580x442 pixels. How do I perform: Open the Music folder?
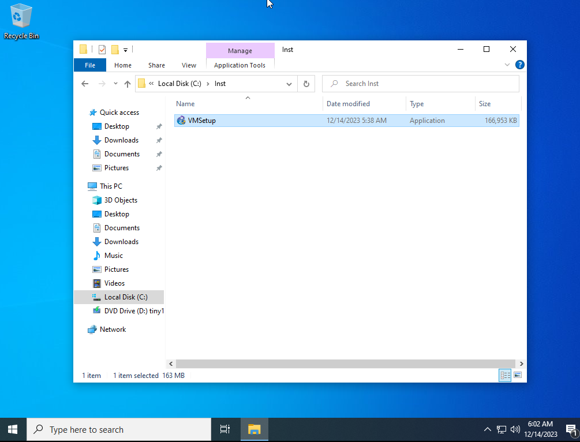coord(113,256)
